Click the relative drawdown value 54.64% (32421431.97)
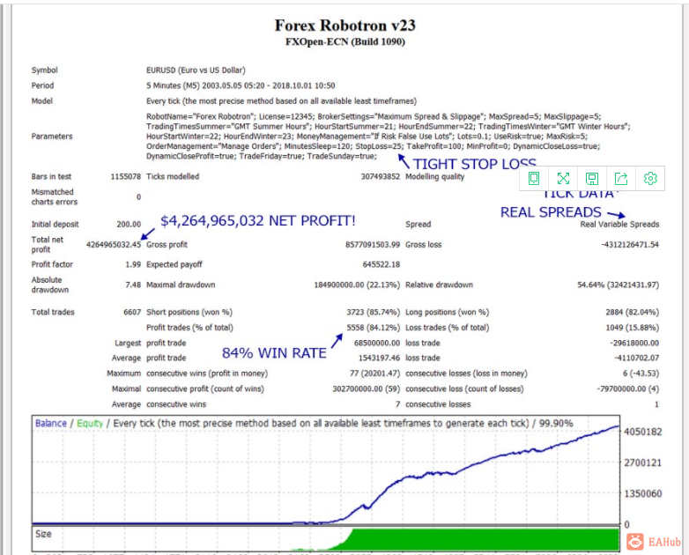Screen dimensions: 689x555 [x=619, y=285]
